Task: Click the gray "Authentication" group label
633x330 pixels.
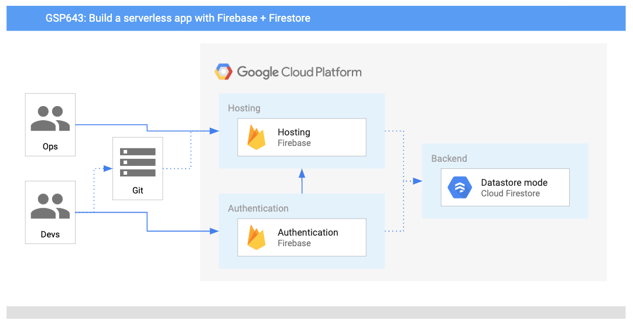Action: tap(258, 209)
